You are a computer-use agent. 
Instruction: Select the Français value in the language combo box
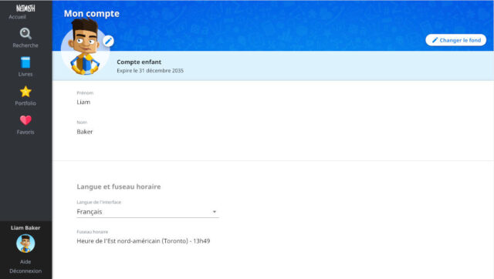(90, 212)
